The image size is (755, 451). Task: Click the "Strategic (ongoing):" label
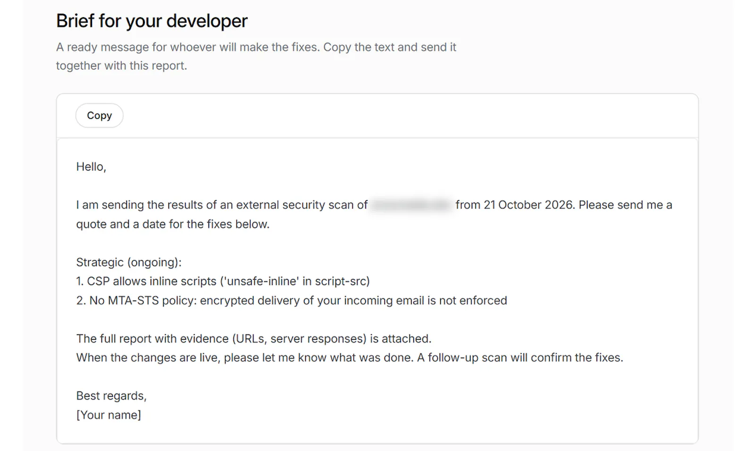pos(129,262)
